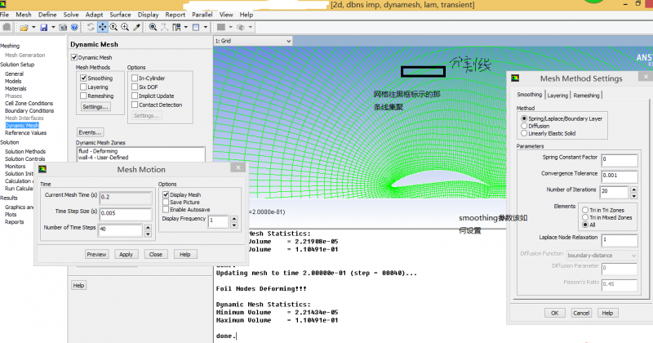653x343 pixels.
Task: Click the save disk icon in toolbar
Action: pos(43,28)
